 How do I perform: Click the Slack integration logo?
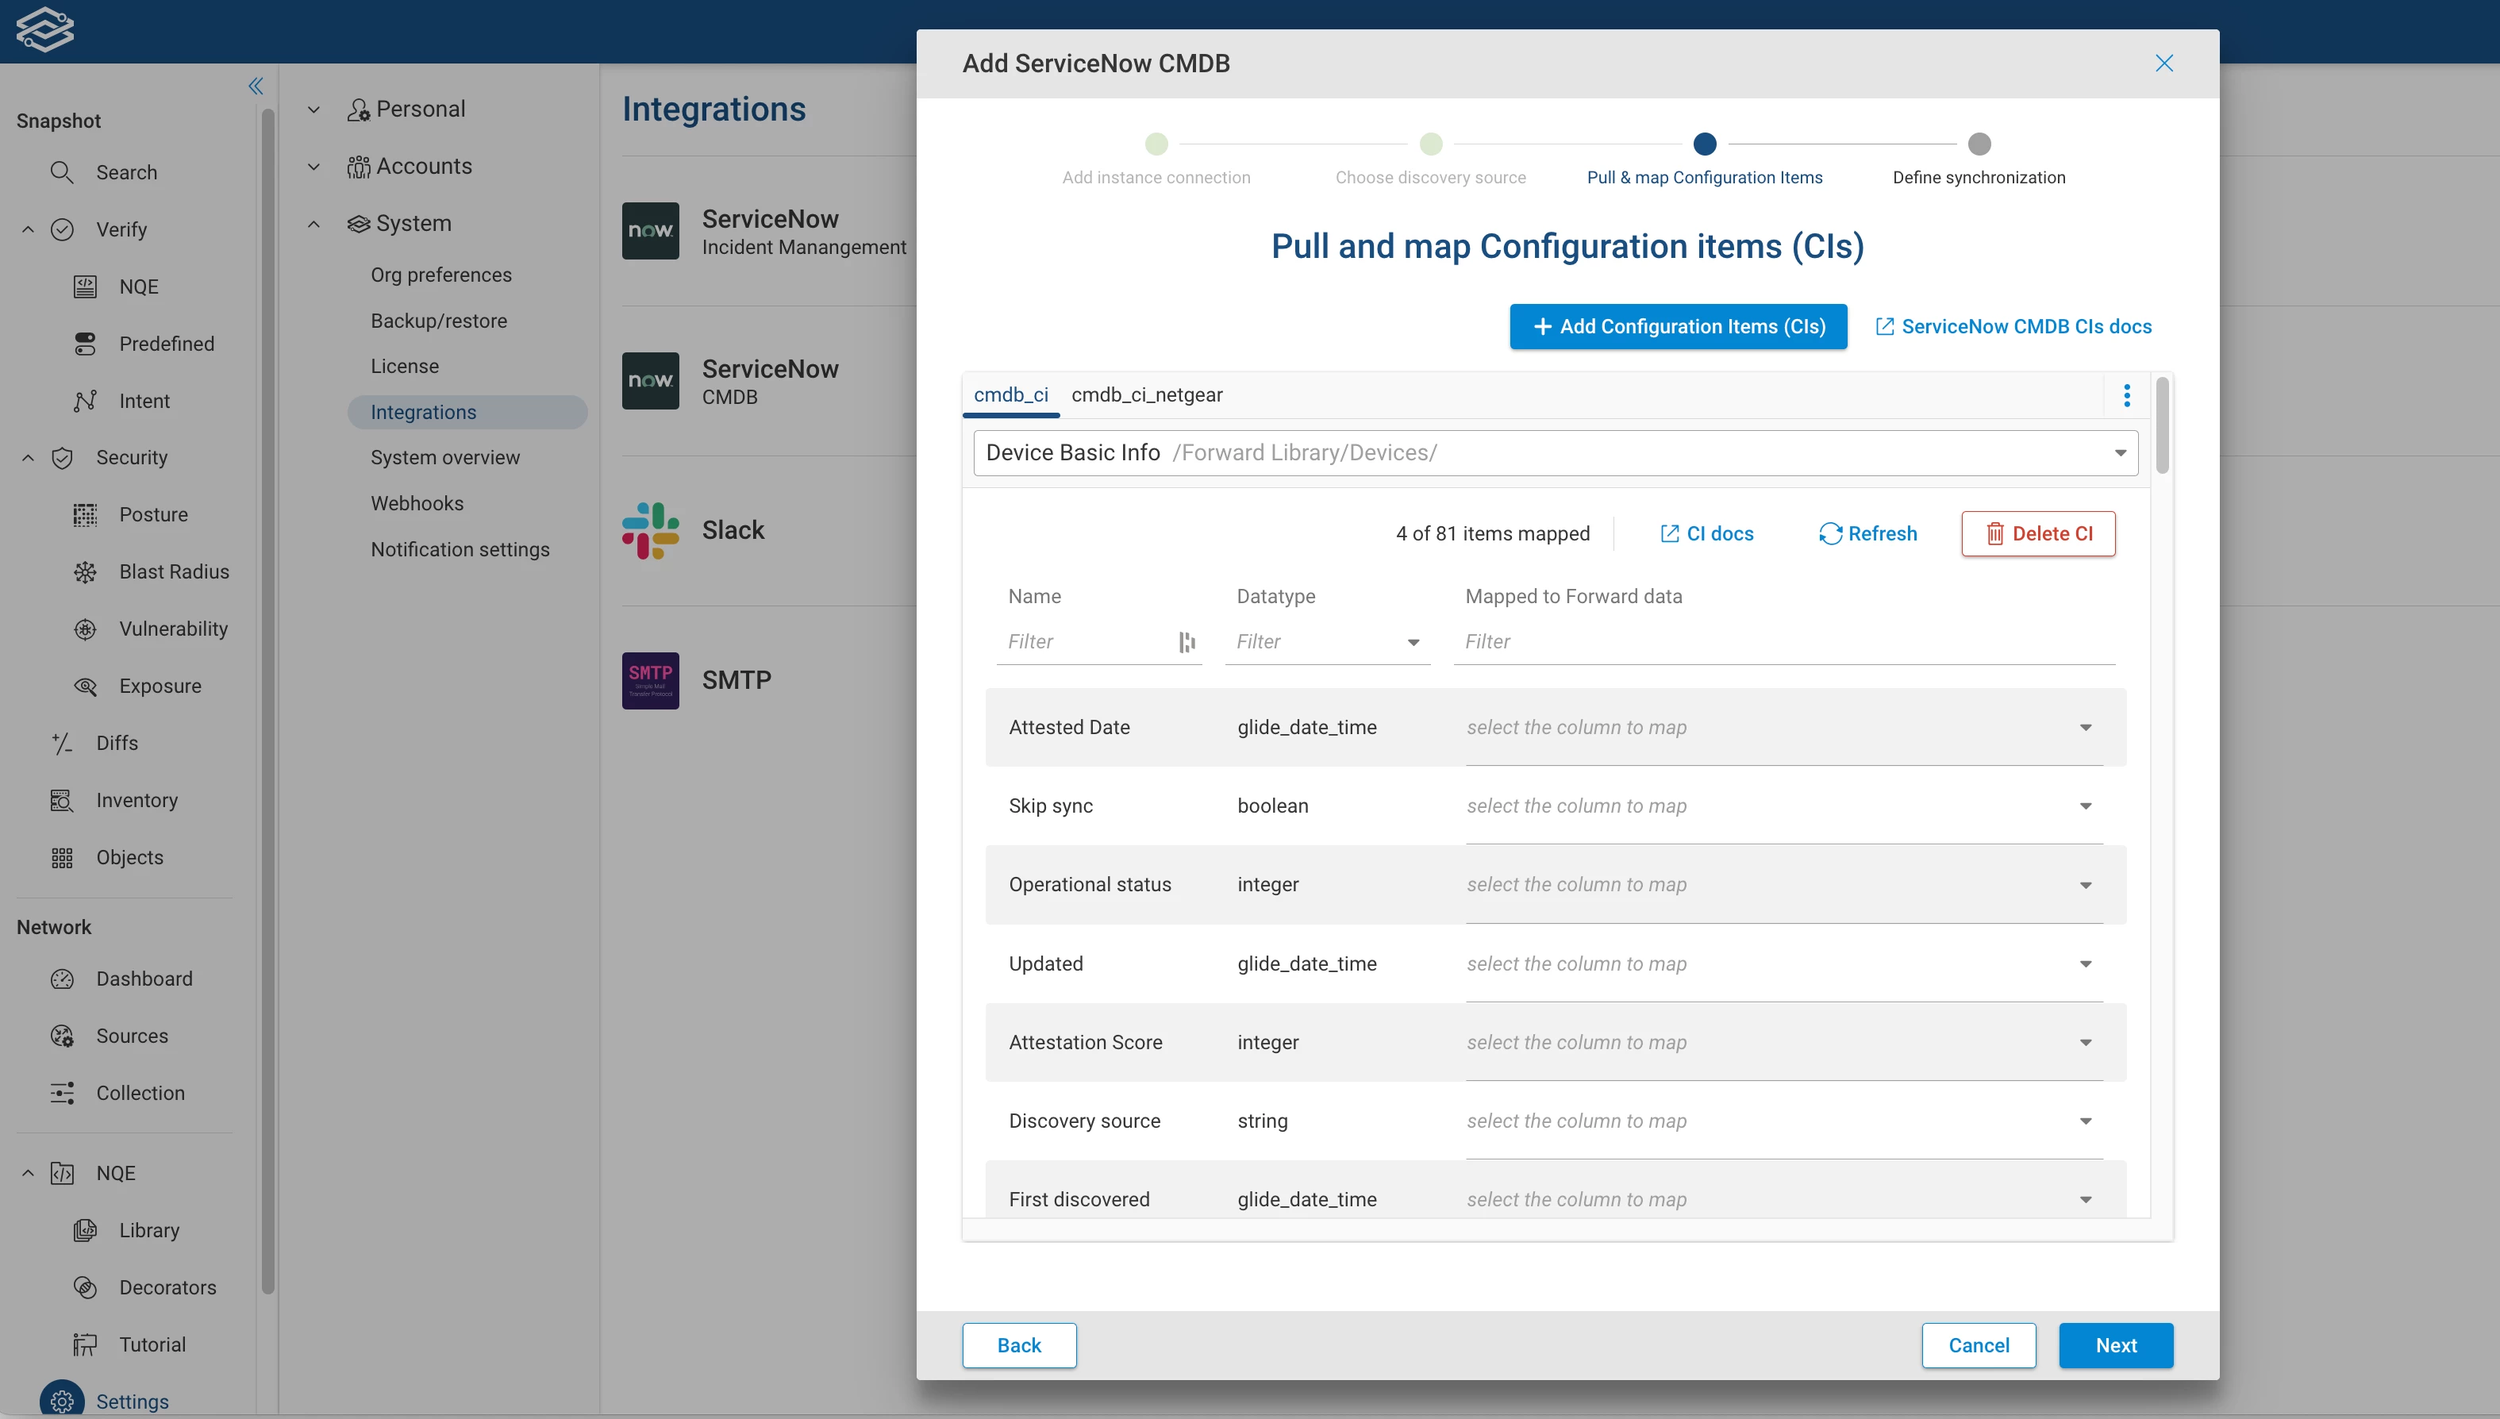[x=650, y=530]
